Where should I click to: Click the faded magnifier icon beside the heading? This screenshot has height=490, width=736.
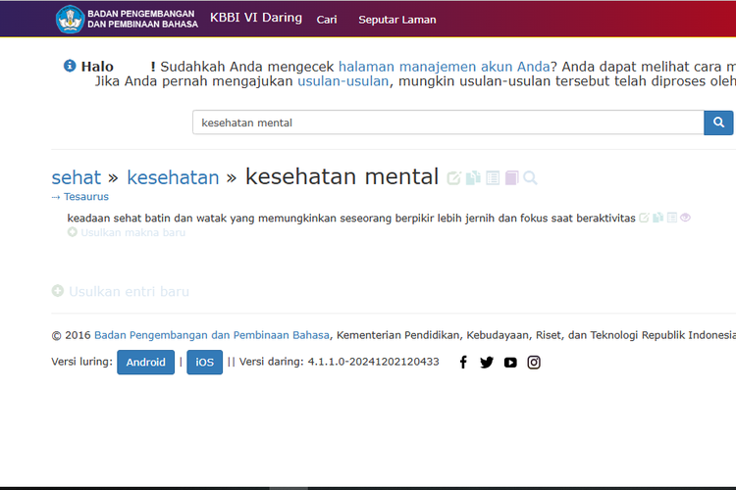click(530, 178)
